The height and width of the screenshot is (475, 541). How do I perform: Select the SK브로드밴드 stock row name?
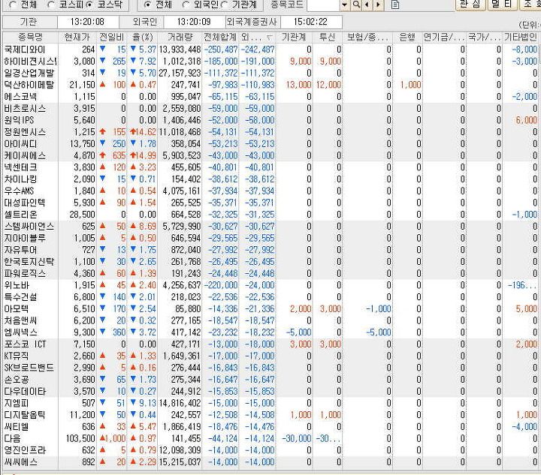pos(29,368)
